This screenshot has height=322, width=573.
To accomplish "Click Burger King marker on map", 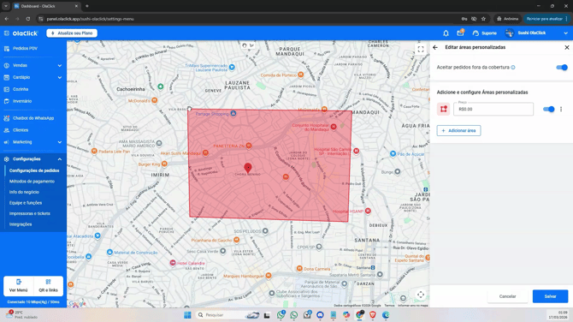I will (164, 164).
